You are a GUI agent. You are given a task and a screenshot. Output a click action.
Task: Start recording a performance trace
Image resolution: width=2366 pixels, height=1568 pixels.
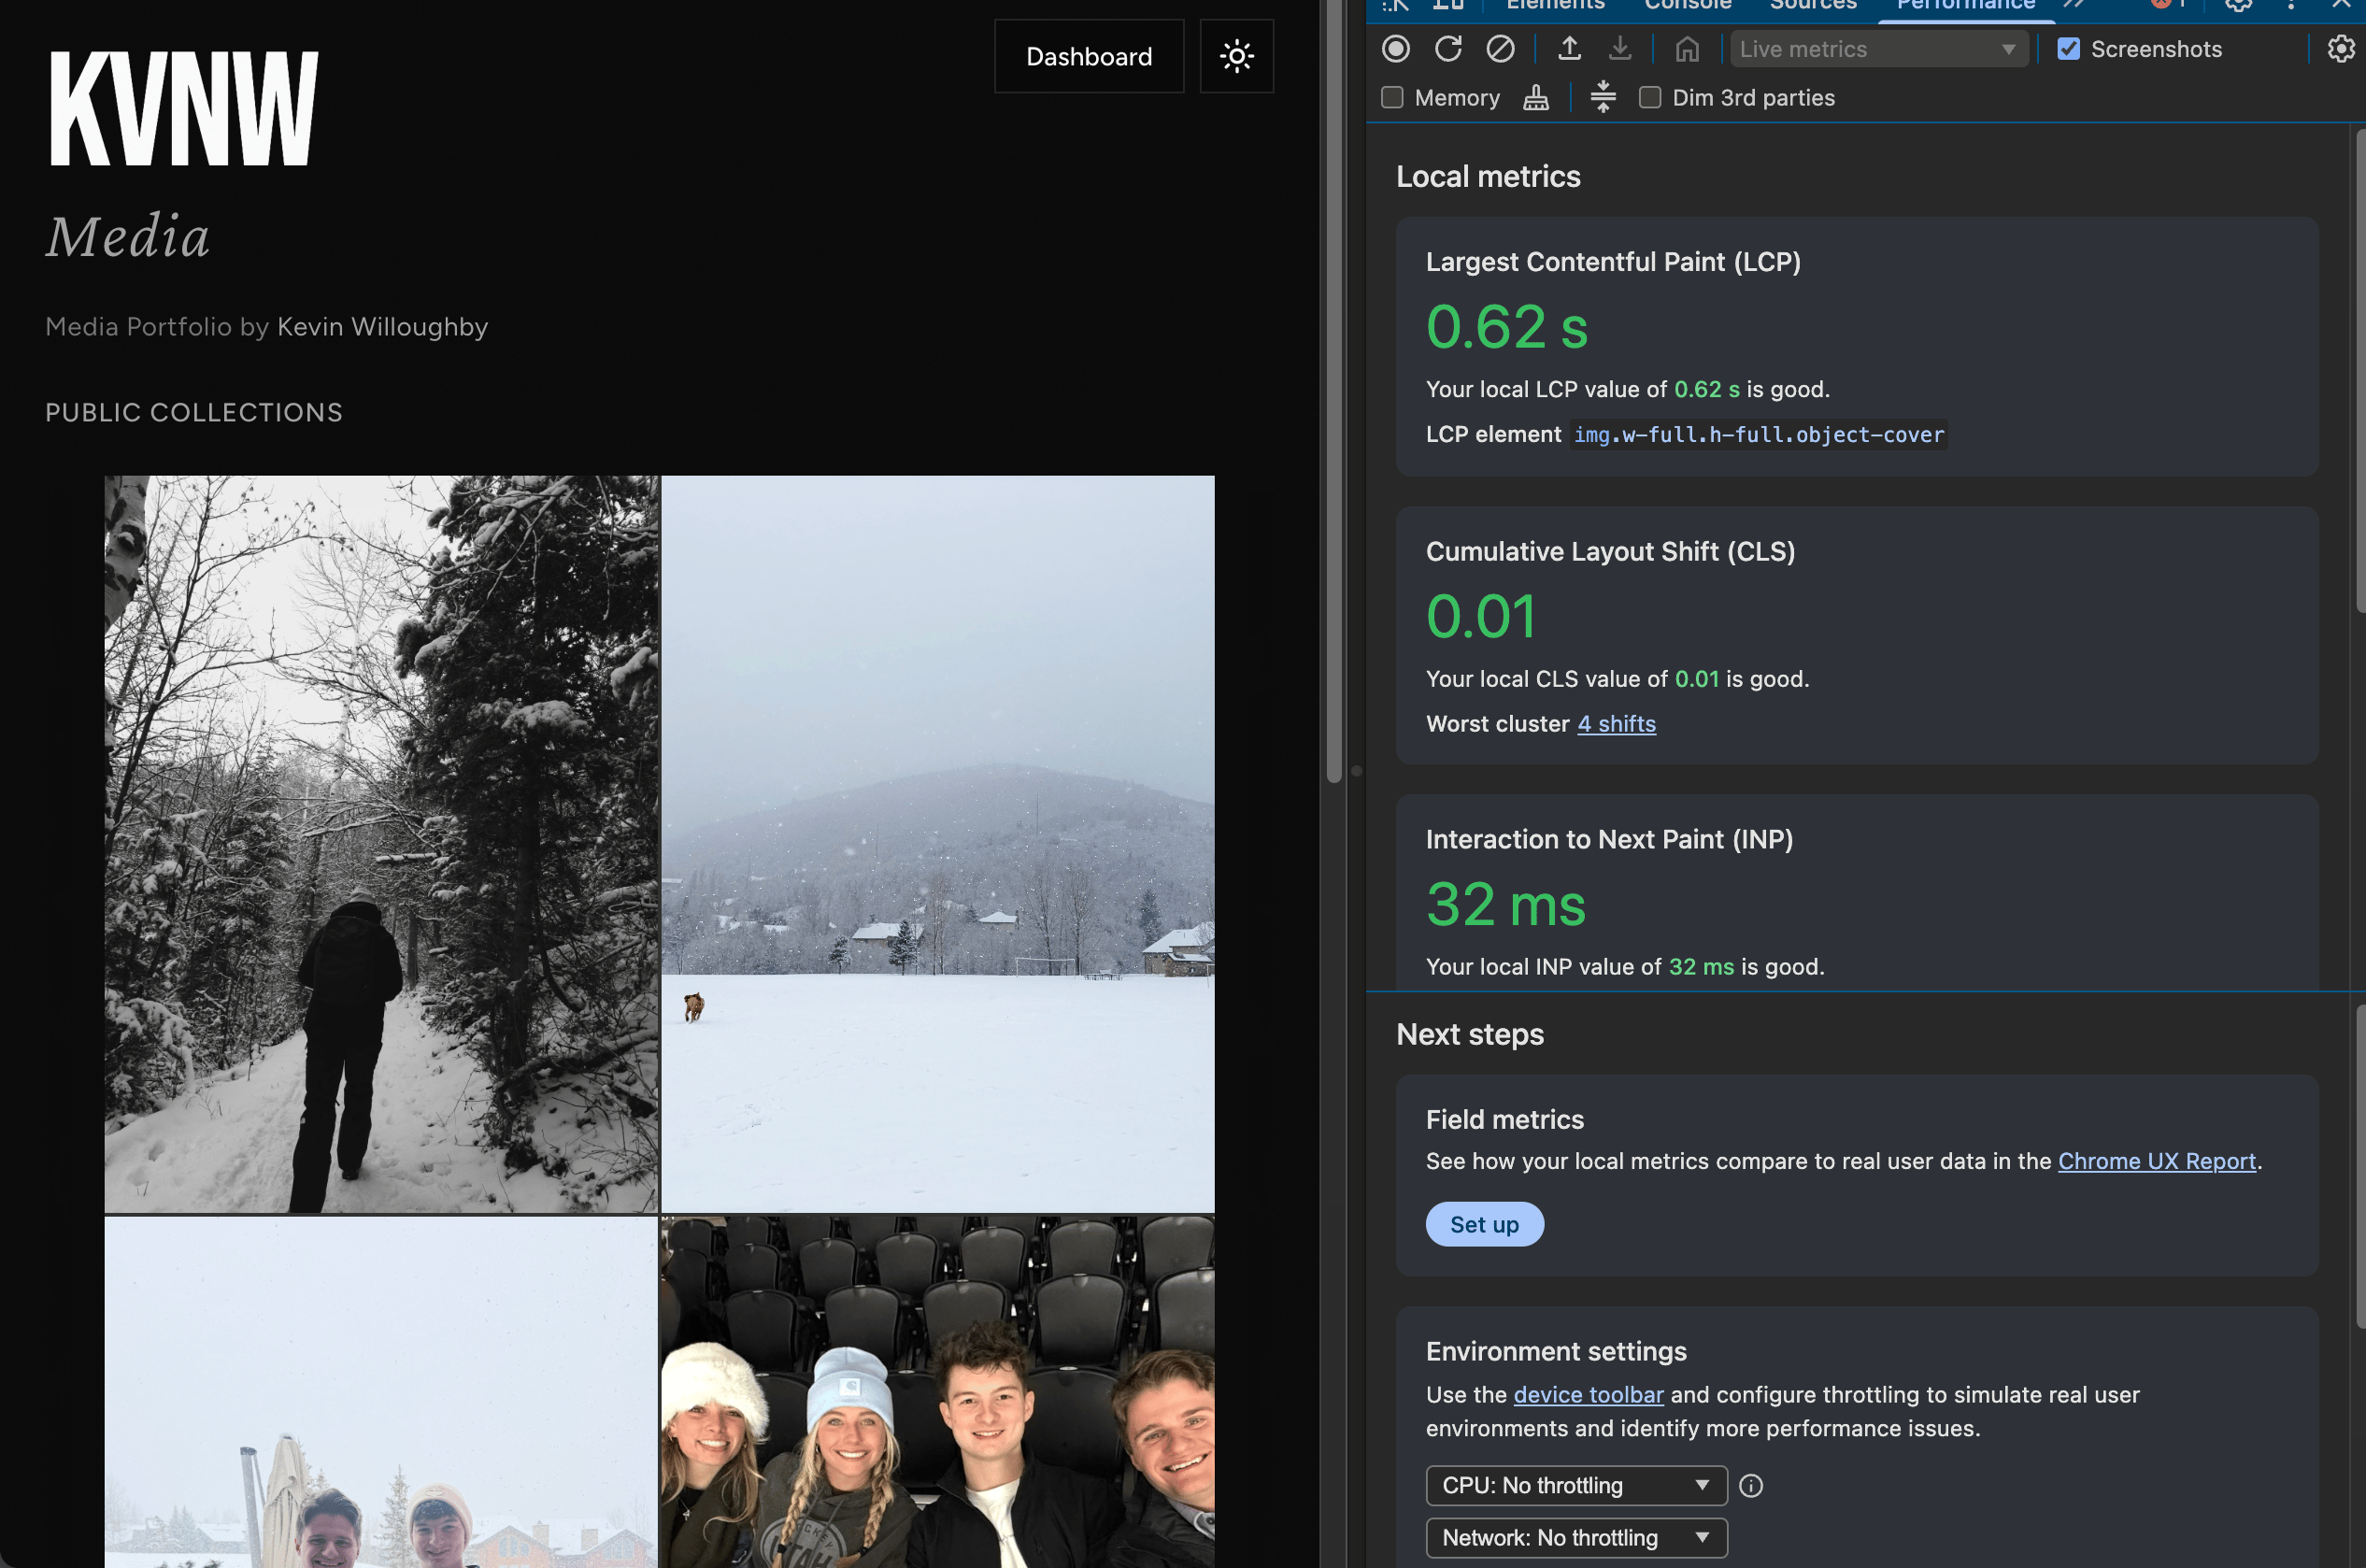[x=1395, y=49]
